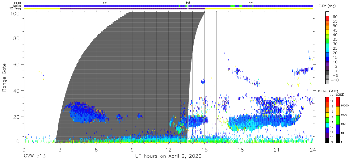Viewport: 352px width, 162px height.
Task: Pick the yellow 14–15 MHz TX FRQ swatch
Action: (327, 114)
